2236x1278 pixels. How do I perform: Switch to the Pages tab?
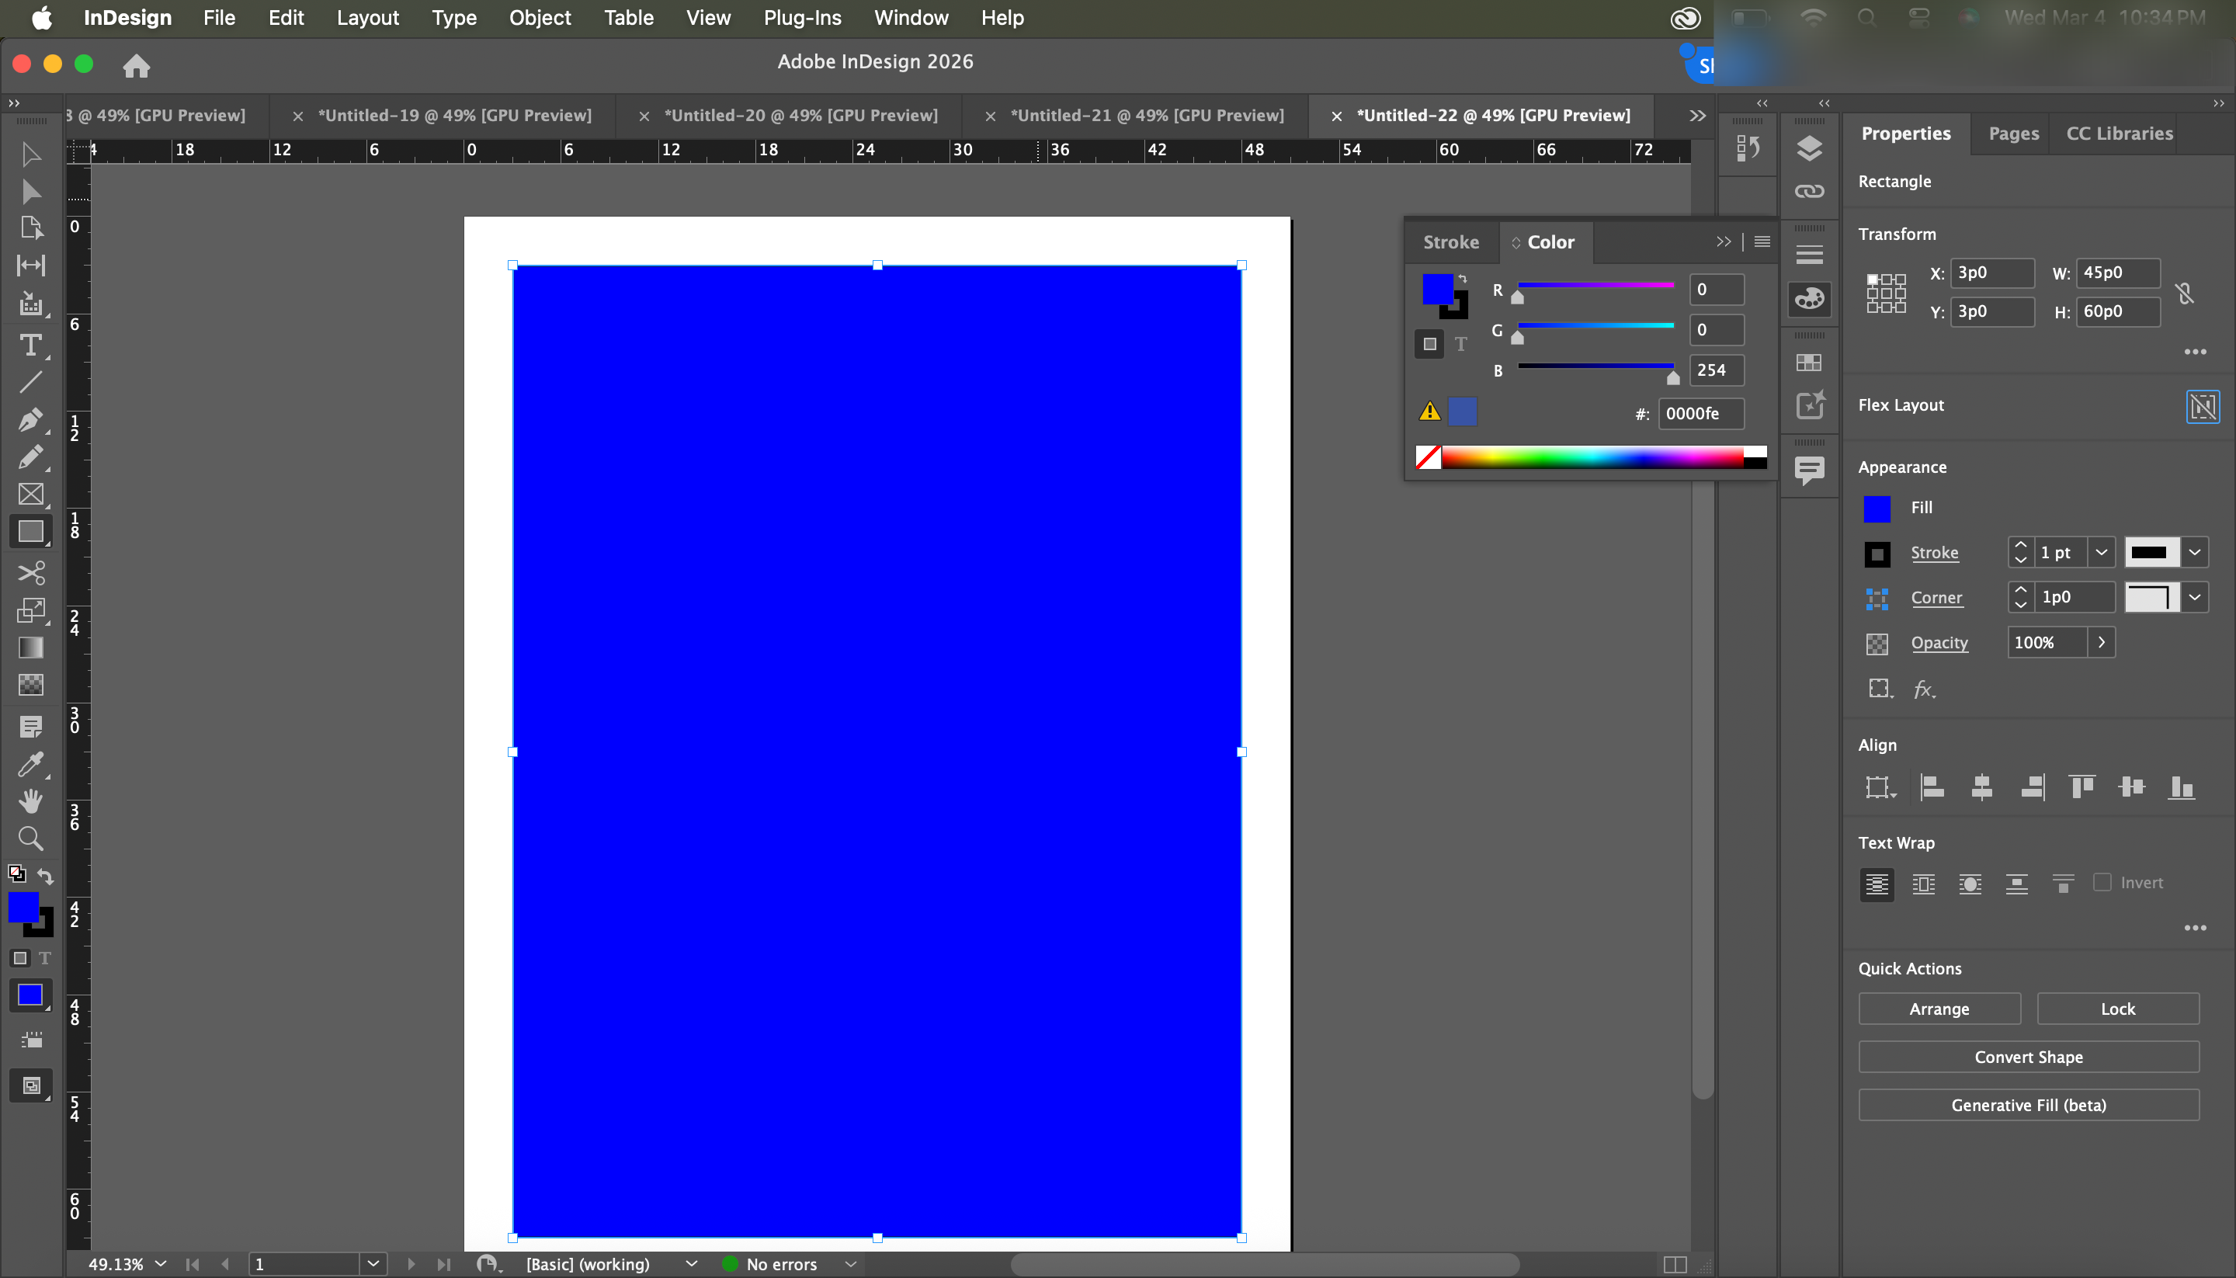(2013, 134)
